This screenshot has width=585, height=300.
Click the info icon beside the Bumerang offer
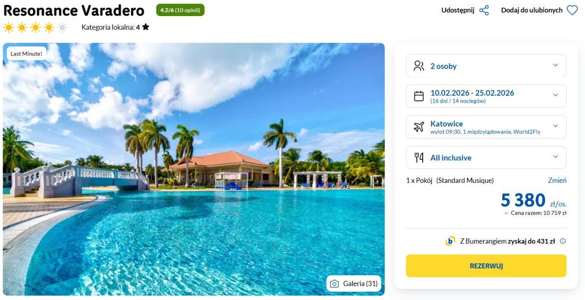coord(563,241)
